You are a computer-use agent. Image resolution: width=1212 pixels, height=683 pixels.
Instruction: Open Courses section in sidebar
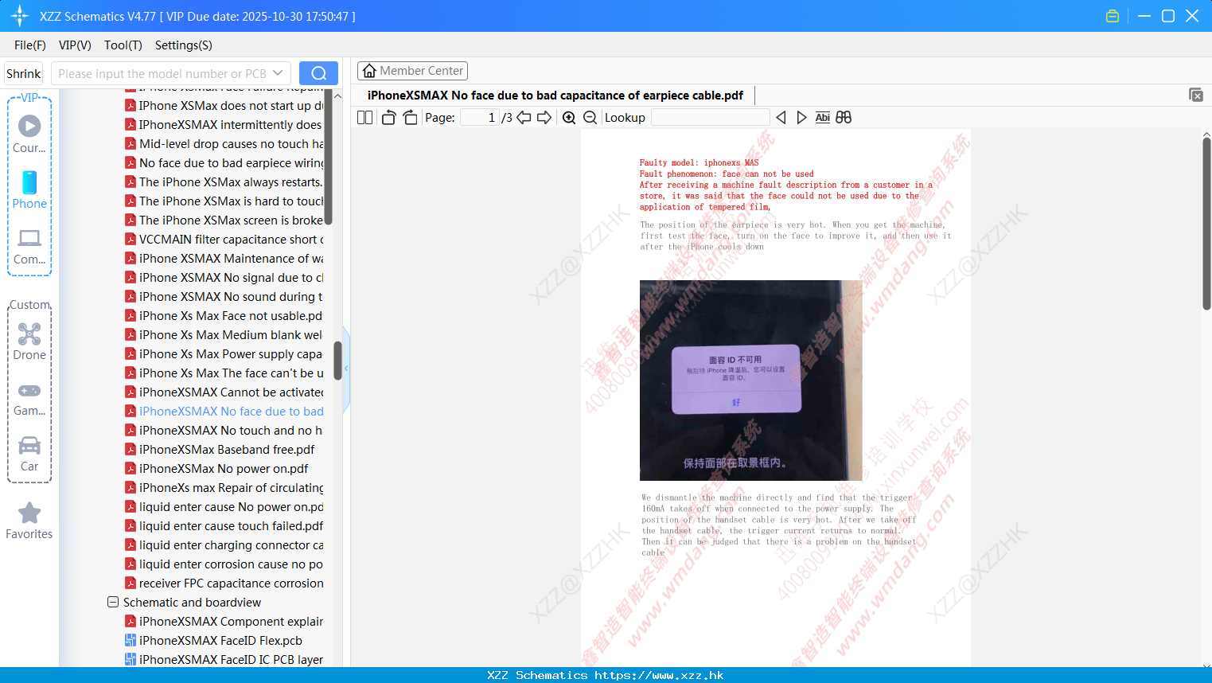(x=29, y=134)
